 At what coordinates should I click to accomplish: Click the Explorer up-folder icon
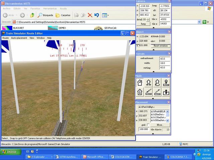point(32,15)
